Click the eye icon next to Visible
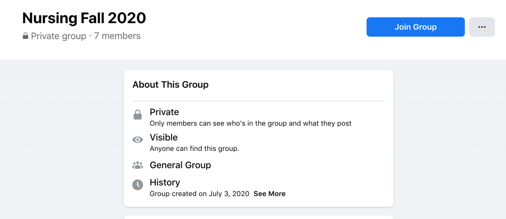The image size is (506, 219). (x=137, y=140)
